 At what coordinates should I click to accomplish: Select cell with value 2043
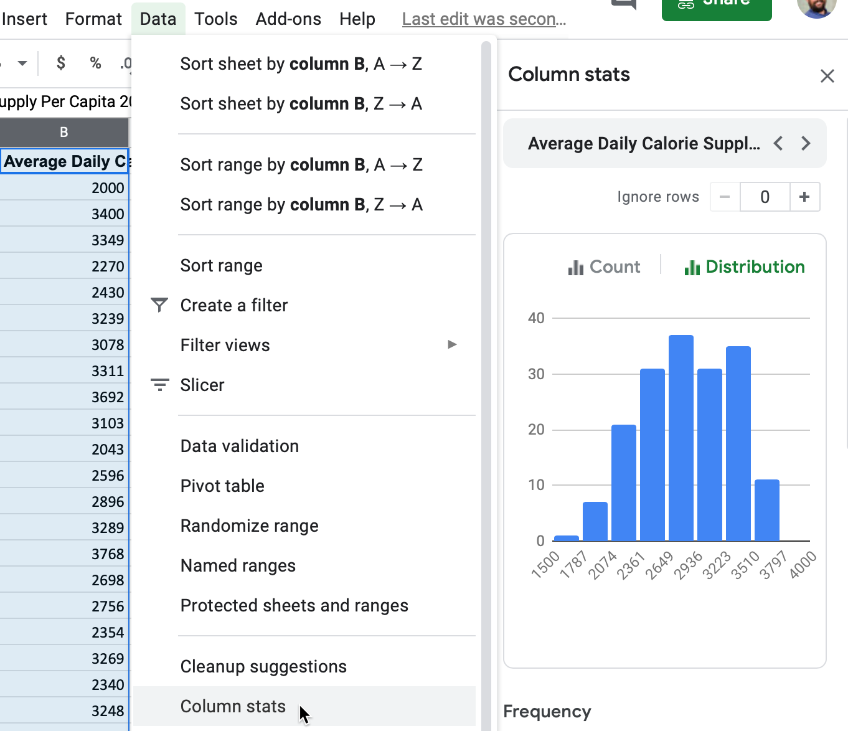pos(64,450)
